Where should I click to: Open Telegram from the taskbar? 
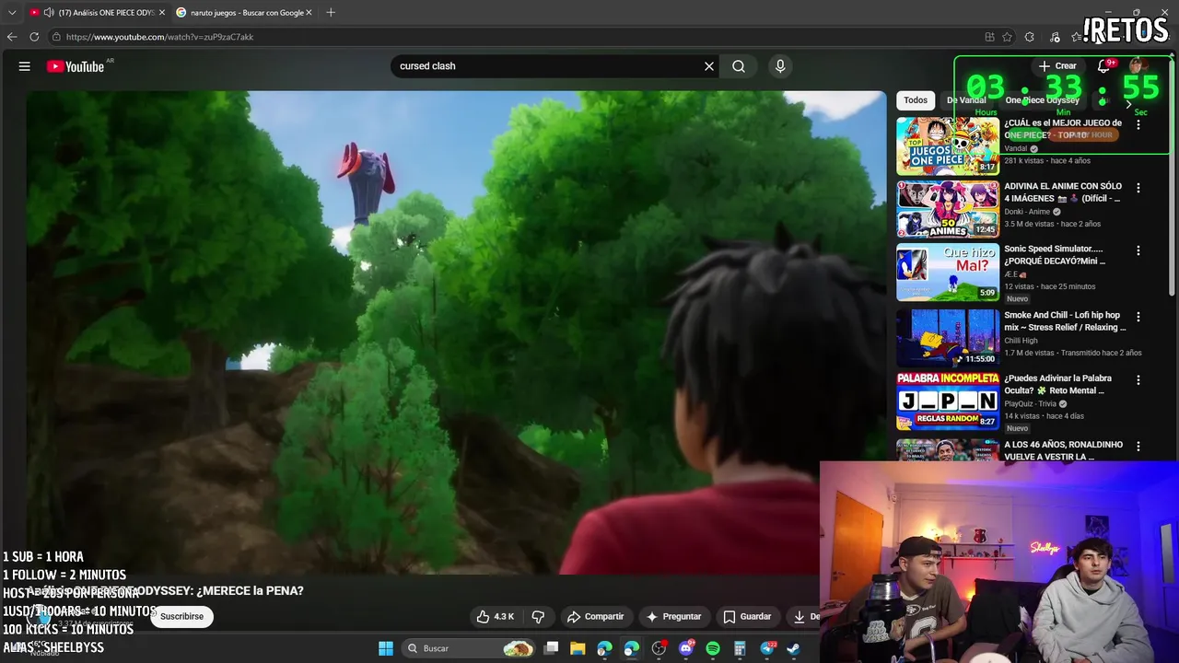pos(767,648)
